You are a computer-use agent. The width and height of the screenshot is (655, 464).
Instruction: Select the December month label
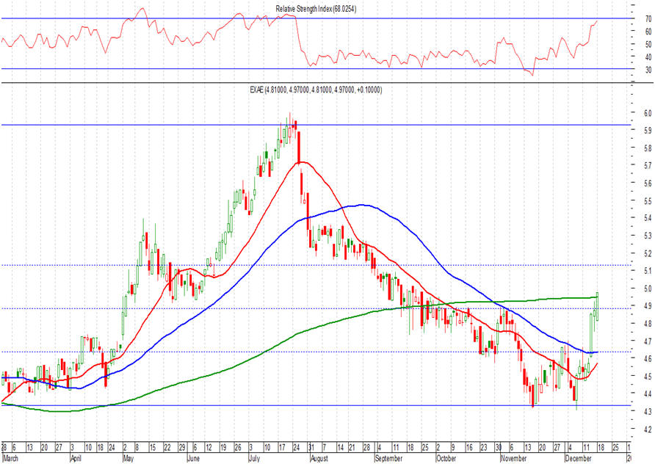point(578,458)
